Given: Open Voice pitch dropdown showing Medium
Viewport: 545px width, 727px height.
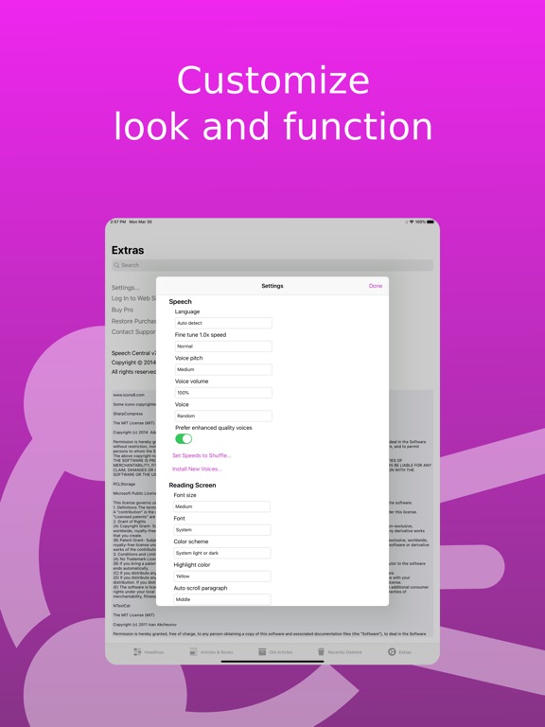Looking at the screenshot, I should 223,369.
